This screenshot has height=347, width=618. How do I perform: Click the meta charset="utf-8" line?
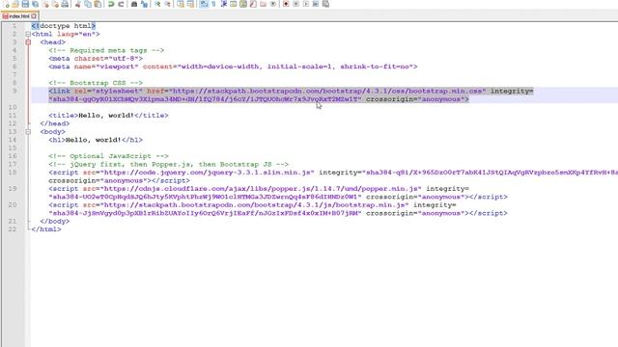pyautogui.click(x=96, y=58)
